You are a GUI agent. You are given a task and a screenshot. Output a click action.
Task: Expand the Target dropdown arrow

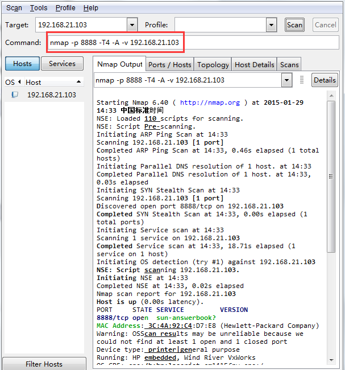[x=132, y=25]
